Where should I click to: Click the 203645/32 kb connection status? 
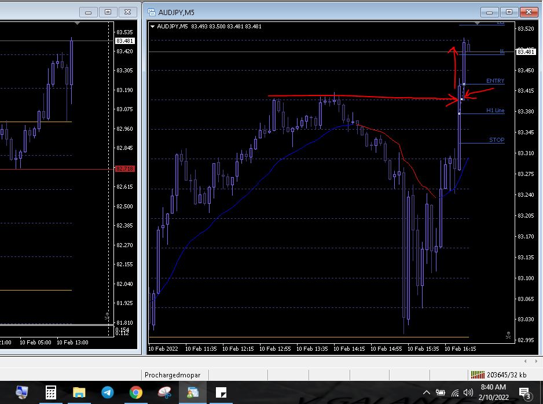[498, 375]
